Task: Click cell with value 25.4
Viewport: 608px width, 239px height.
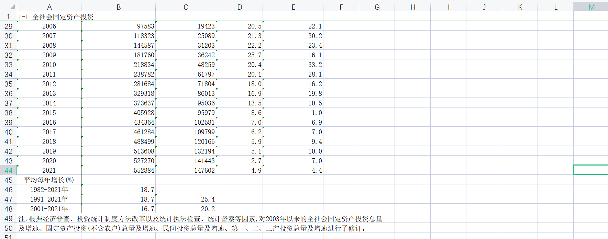Action: tap(186, 199)
